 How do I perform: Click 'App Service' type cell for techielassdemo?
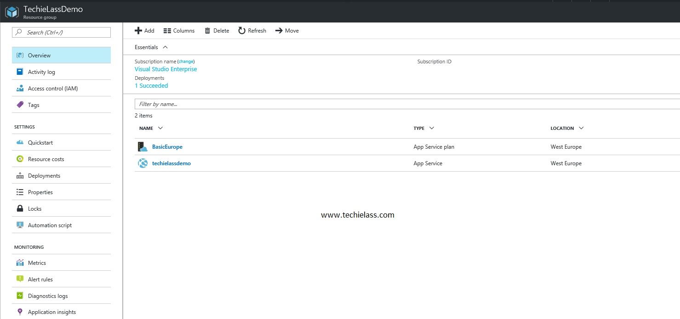(428, 163)
